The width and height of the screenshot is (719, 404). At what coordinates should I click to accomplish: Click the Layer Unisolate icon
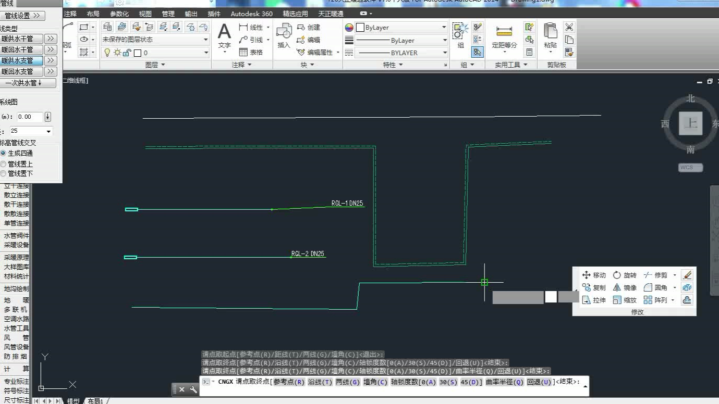[177, 27]
